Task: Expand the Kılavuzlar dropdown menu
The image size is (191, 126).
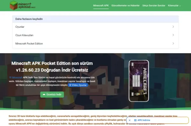Action: pos(174,5)
